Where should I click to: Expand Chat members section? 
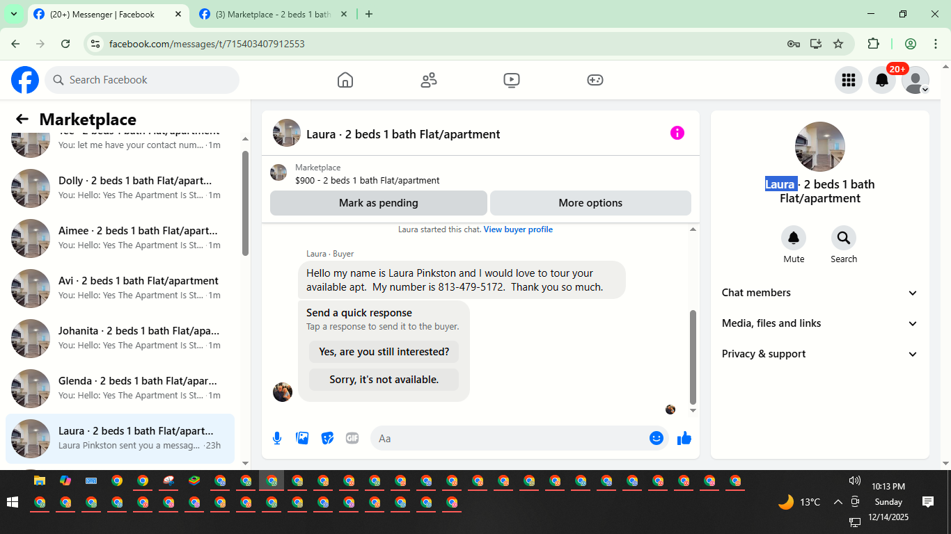coord(820,293)
